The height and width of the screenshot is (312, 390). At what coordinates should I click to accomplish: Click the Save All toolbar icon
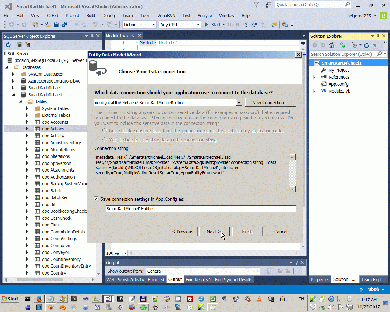pos(65,25)
